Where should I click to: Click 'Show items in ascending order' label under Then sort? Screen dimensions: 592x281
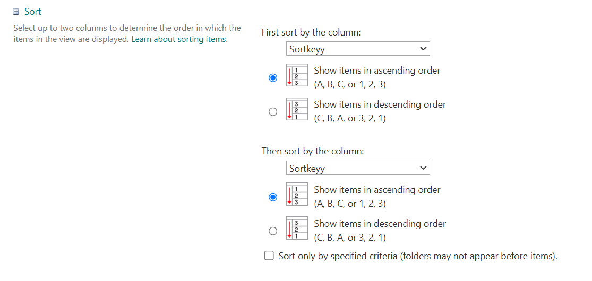click(x=377, y=190)
